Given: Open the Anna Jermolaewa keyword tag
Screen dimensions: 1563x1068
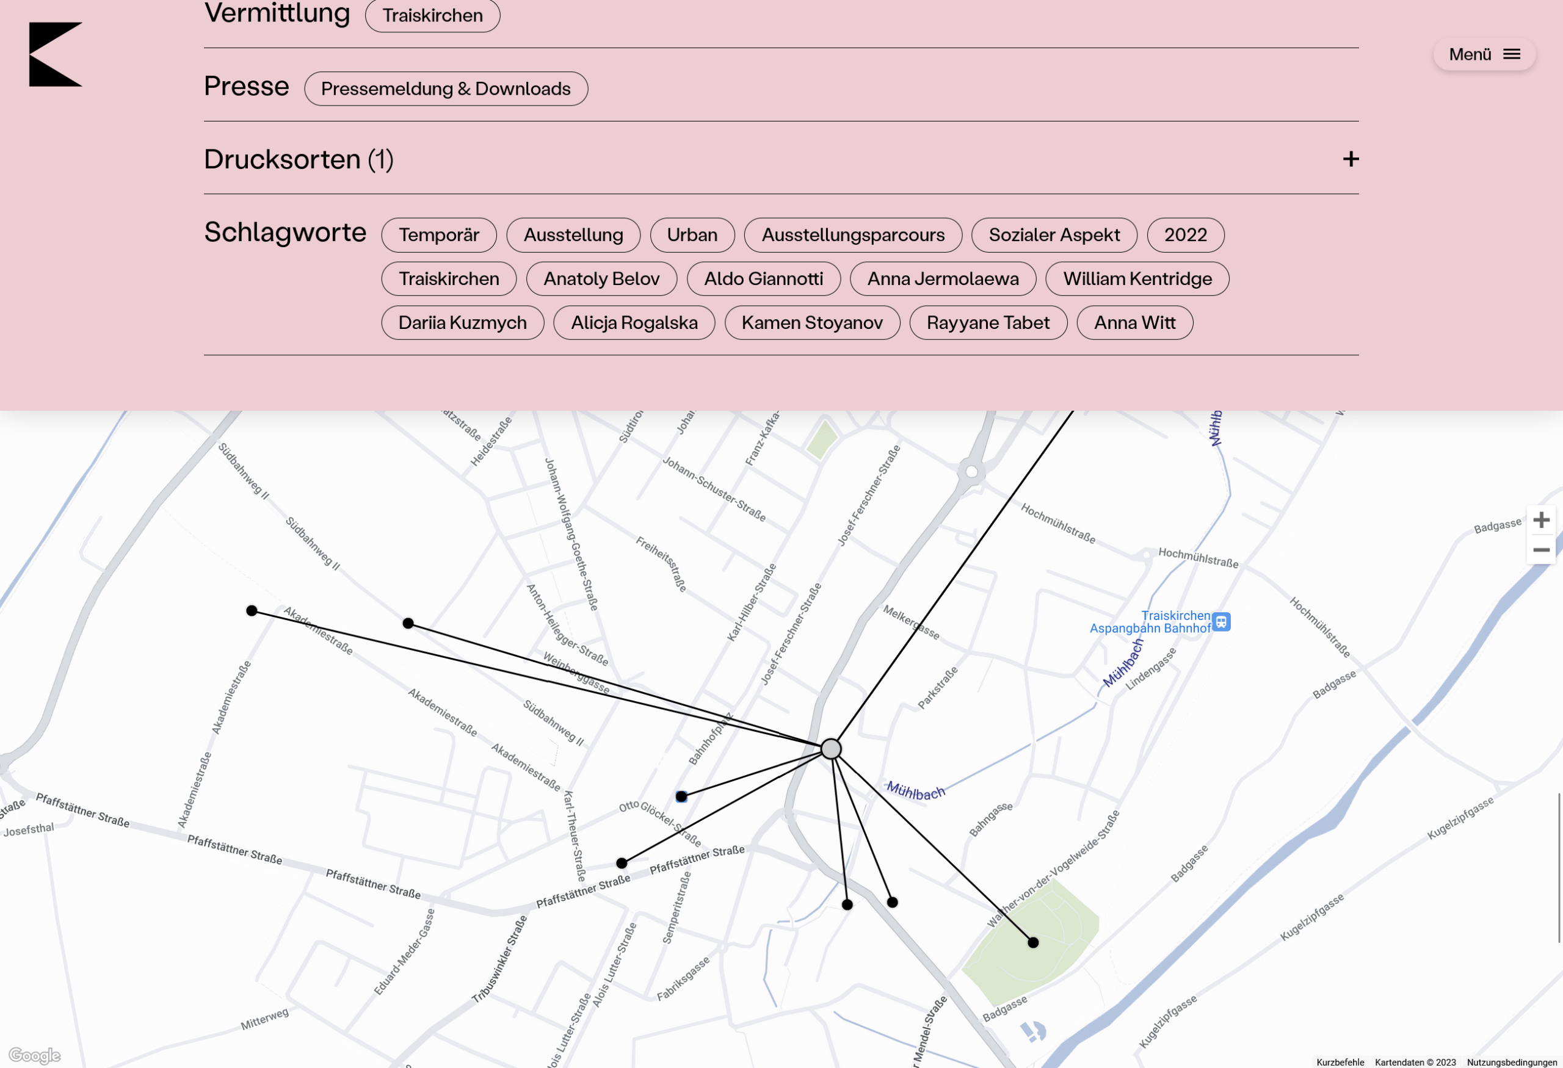Looking at the screenshot, I should [x=942, y=279].
